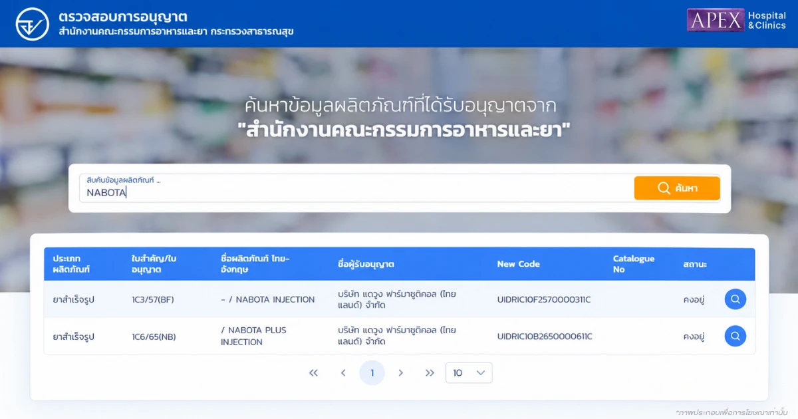Go to first page of results
798x419 pixels.
(x=314, y=373)
